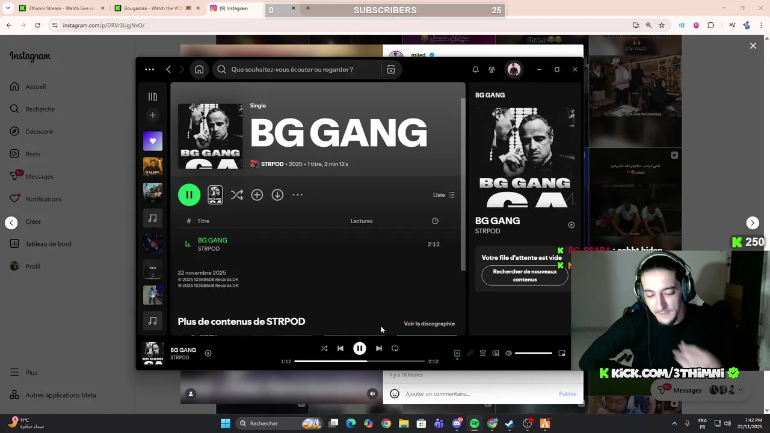Add now-playing BG GANG to Liked Songs

[x=208, y=354]
